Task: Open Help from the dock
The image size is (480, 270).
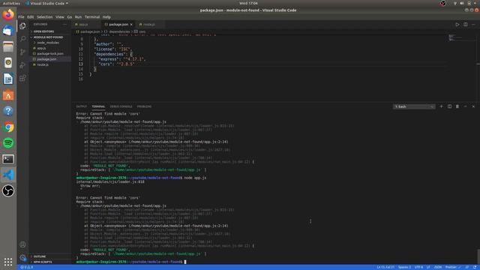Action: click(x=8, y=111)
